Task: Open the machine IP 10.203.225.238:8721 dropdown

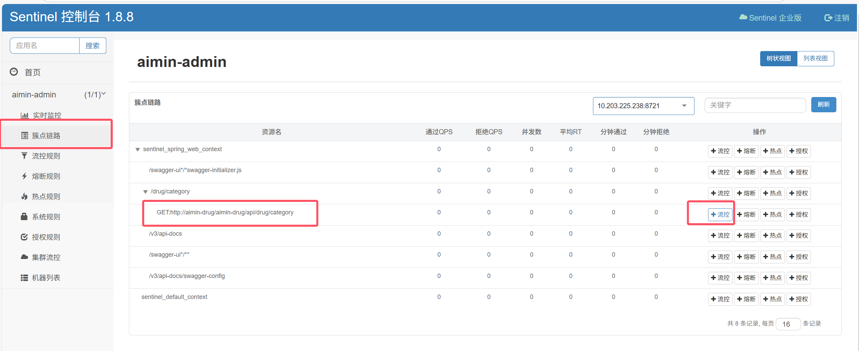Action: pos(643,106)
